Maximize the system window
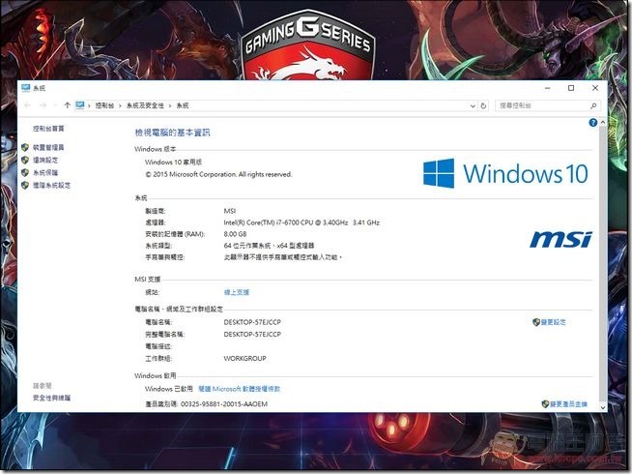632x474 pixels. 571,88
